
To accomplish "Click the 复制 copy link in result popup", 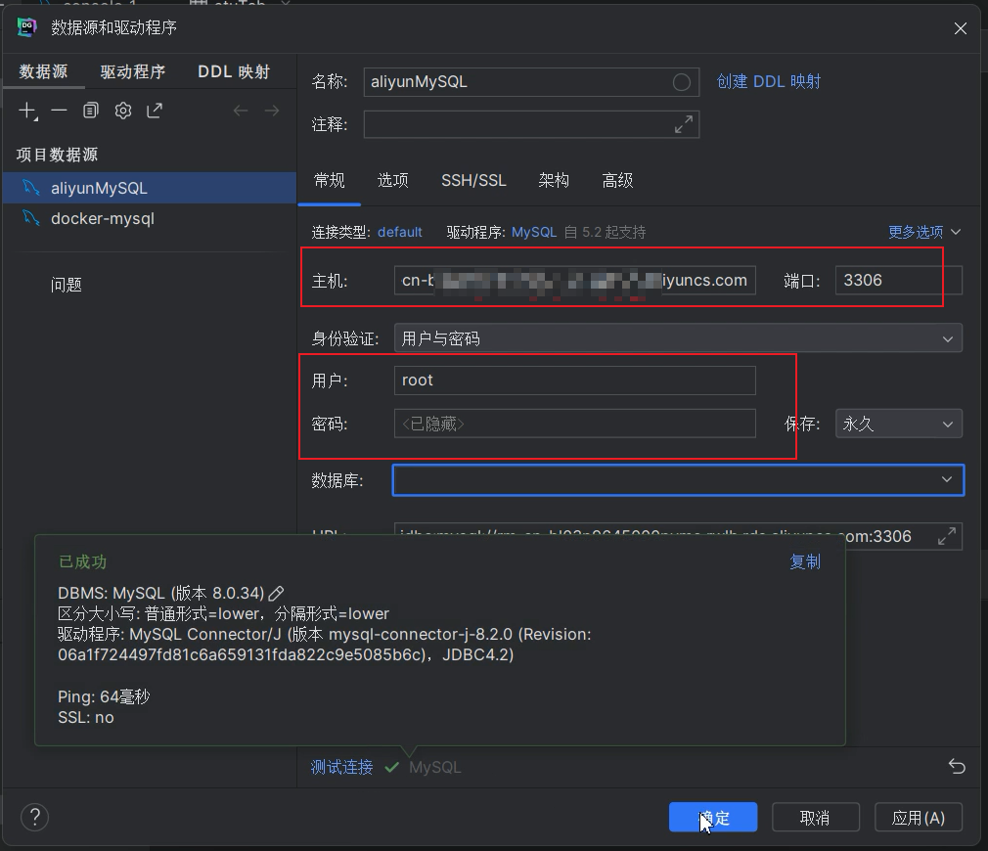I will (805, 561).
